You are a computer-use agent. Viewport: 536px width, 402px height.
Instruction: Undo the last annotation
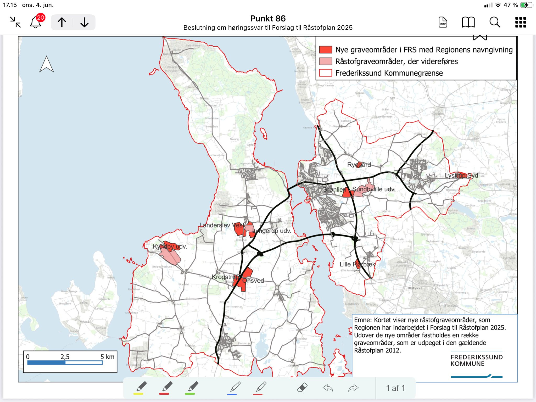coord(328,388)
